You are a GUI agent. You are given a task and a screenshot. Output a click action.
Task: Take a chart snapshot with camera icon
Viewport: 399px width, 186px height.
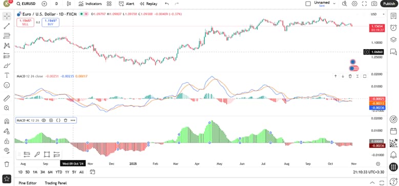point(374,4)
